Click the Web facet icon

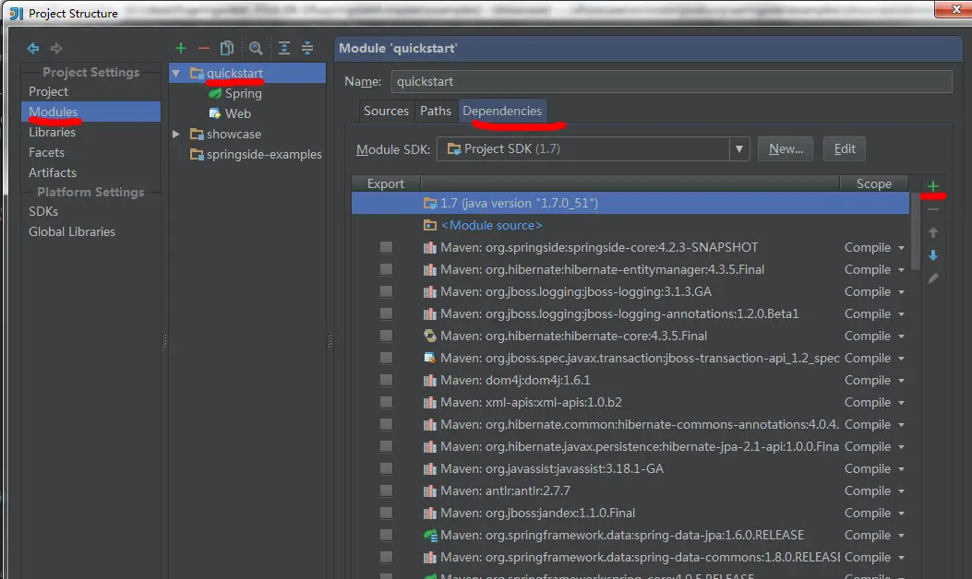pyautogui.click(x=215, y=113)
